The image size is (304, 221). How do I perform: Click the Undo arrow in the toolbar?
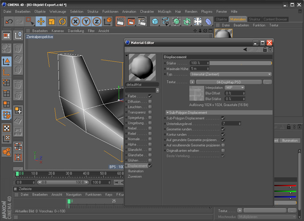coord(8,21)
